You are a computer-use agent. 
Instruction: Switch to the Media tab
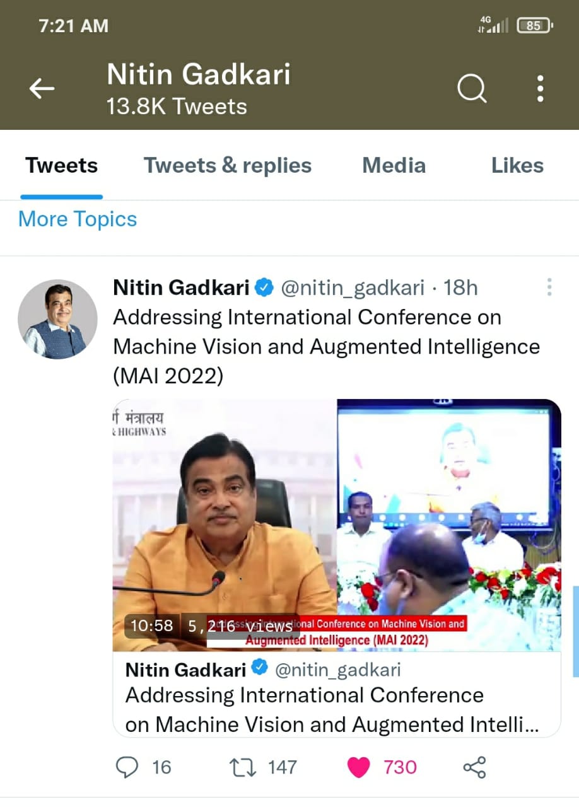pyautogui.click(x=394, y=166)
